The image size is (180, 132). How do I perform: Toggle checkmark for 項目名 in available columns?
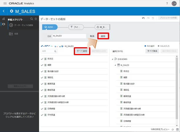click(42, 77)
